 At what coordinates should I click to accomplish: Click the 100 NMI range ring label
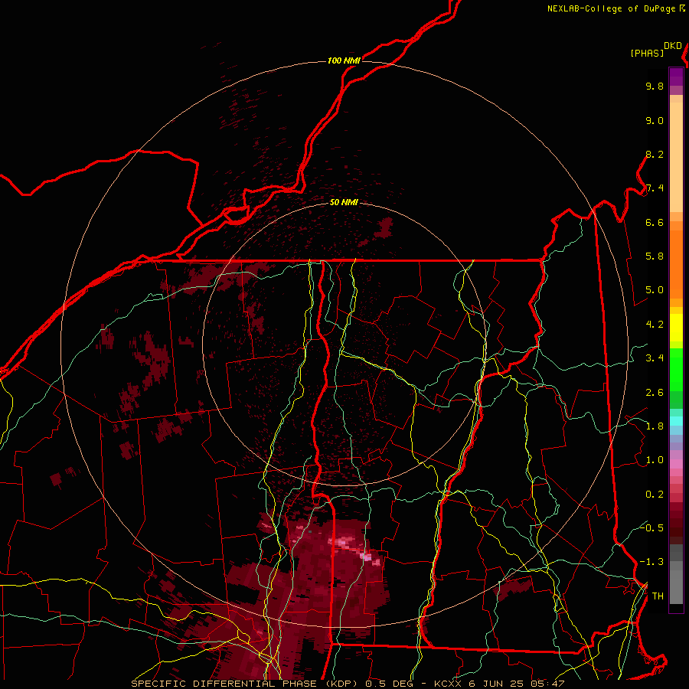pos(344,60)
